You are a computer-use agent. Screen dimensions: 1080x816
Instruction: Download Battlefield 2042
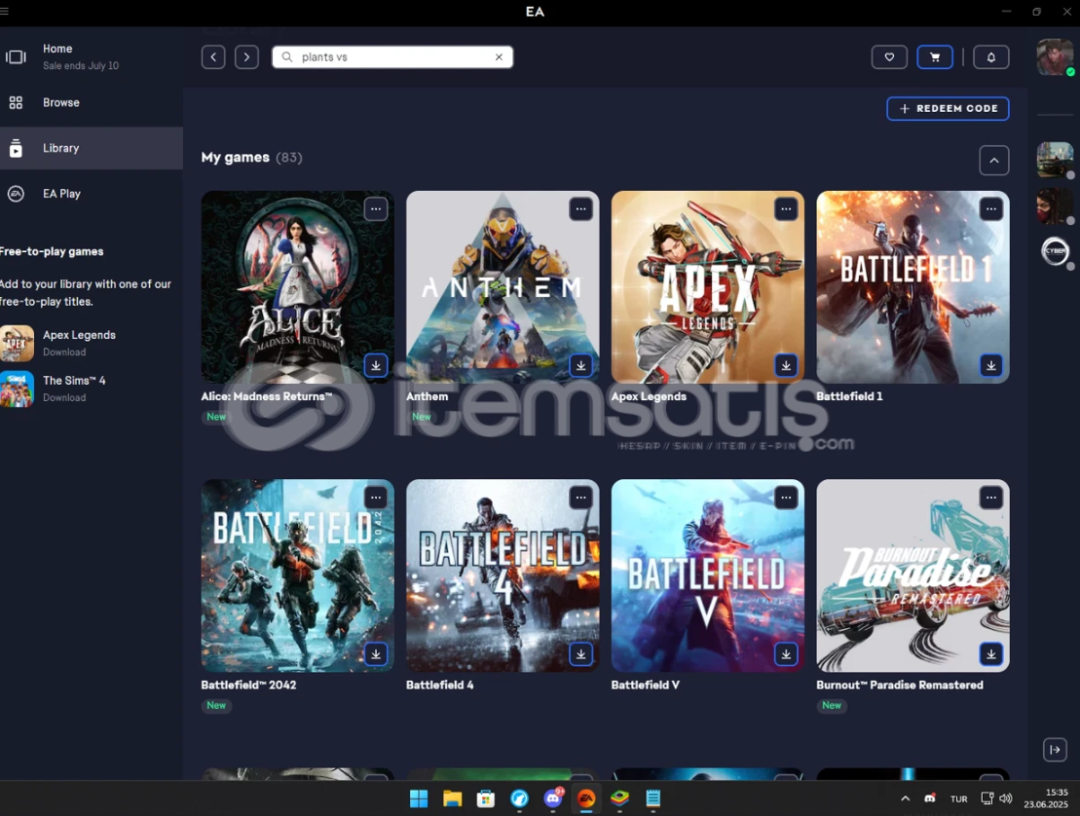(375, 653)
